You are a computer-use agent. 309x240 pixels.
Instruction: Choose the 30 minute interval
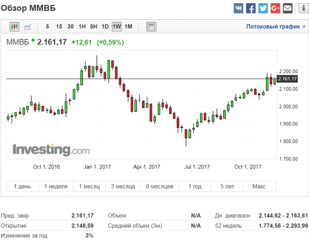[x=70, y=27]
